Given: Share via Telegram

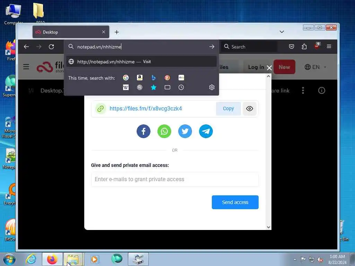Looking at the screenshot, I should (206, 131).
